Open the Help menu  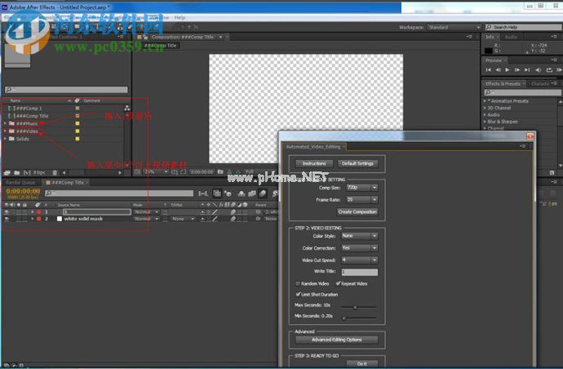[180, 17]
